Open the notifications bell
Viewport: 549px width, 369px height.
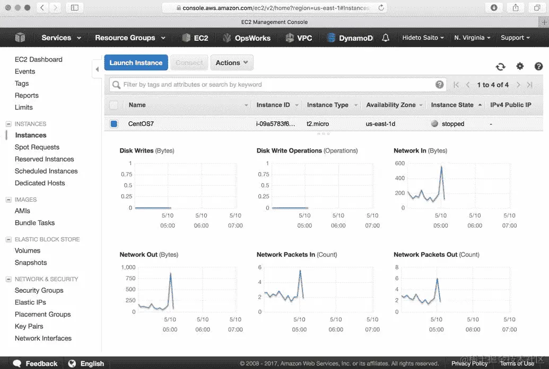[386, 38]
